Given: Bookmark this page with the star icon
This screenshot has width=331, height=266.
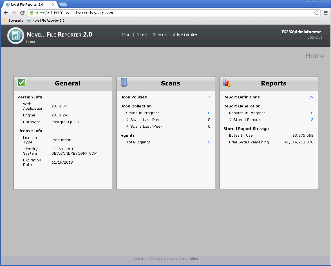Looking at the screenshot, I should 317,13.
